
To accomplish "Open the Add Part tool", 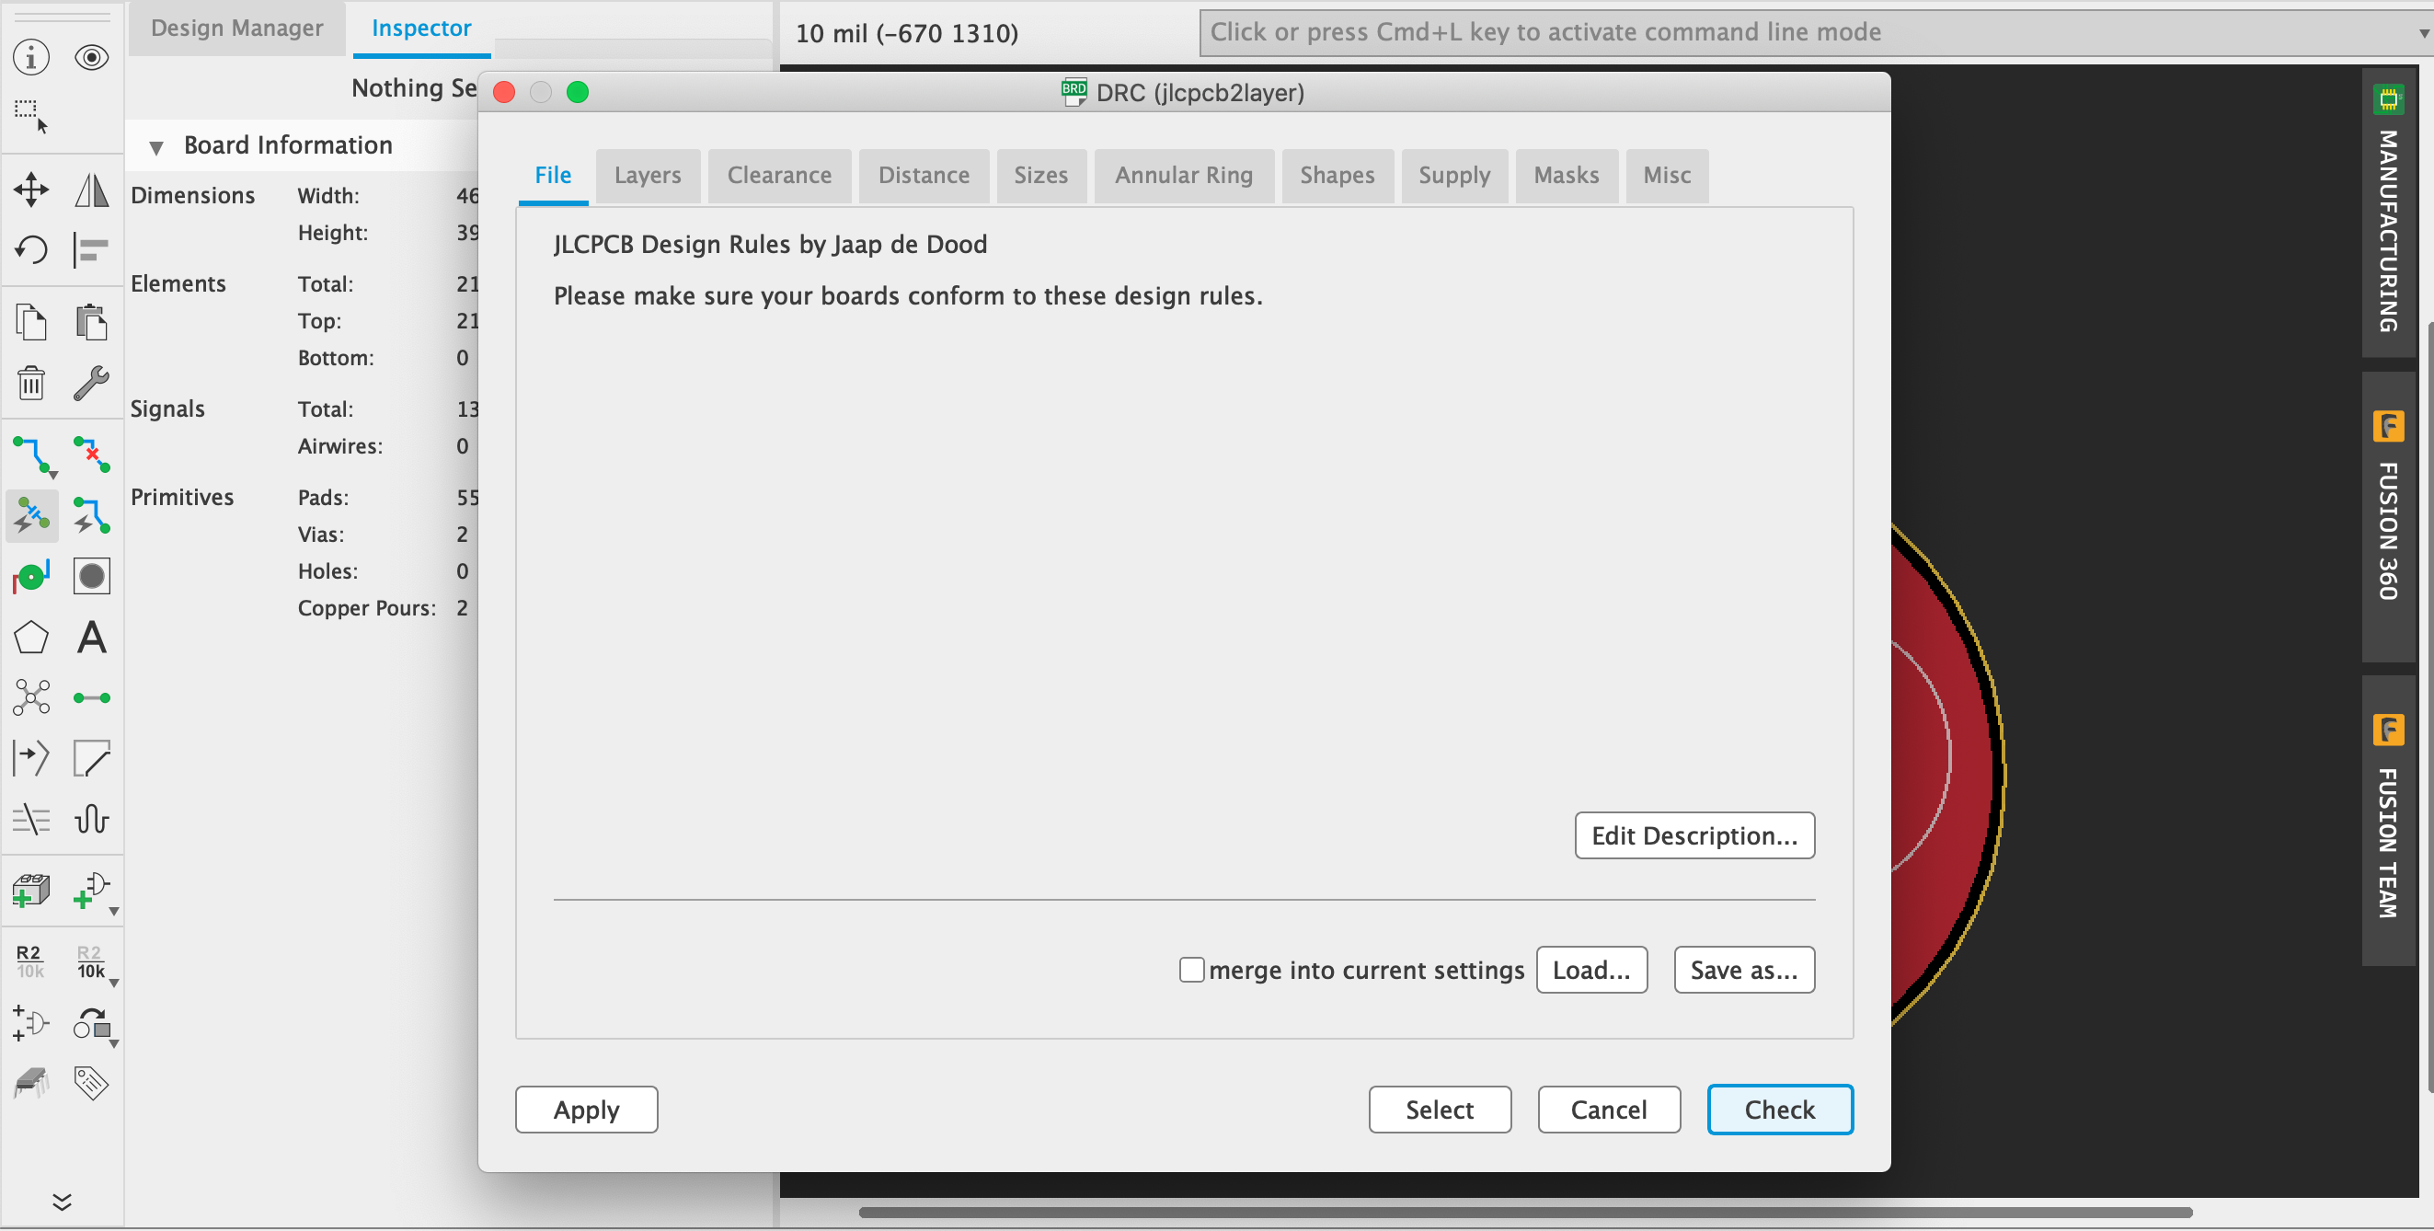I will tap(31, 889).
